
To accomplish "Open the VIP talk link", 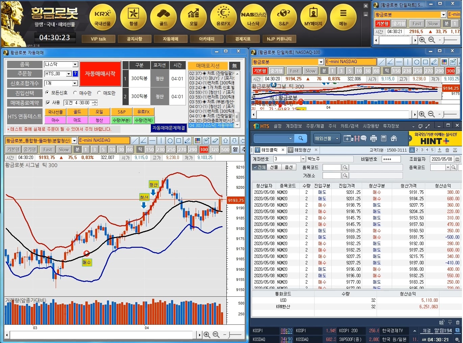I will click(x=98, y=39).
